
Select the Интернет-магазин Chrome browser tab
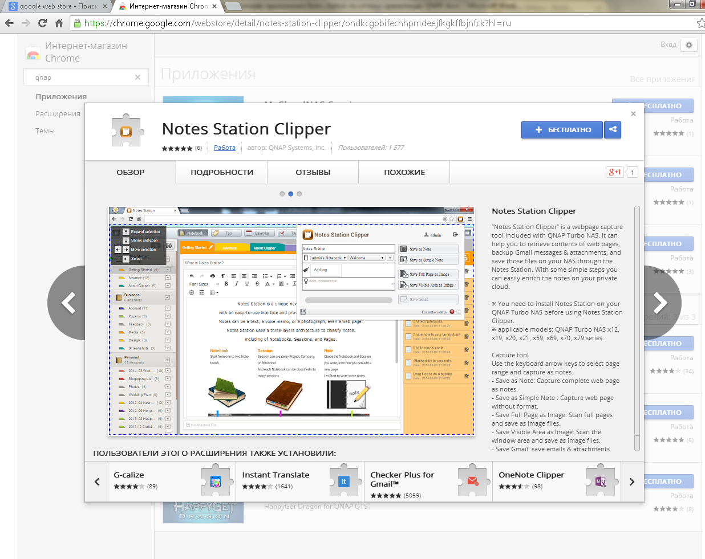click(168, 6)
